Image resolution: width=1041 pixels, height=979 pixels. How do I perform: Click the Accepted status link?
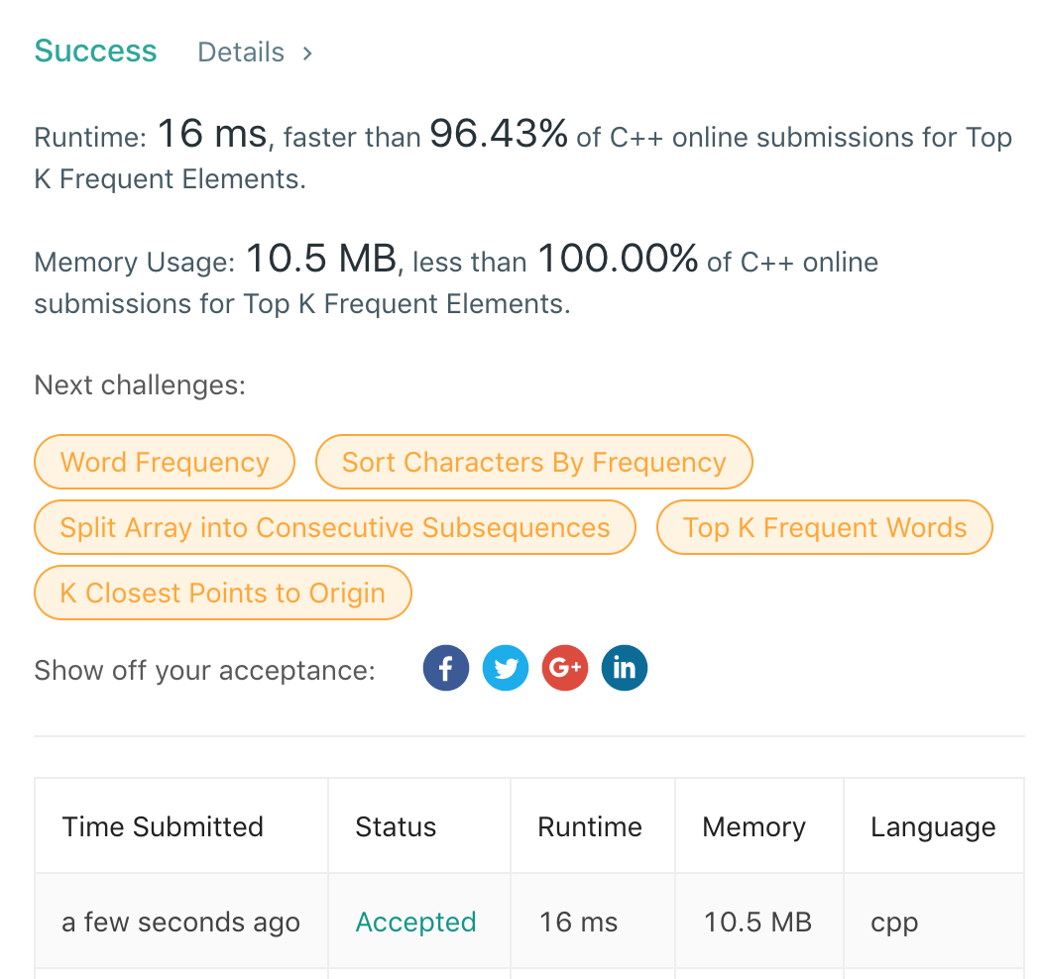click(415, 923)
